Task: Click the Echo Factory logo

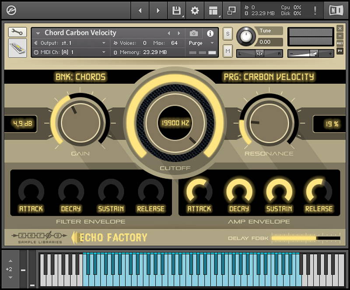Action: point(109,237)
